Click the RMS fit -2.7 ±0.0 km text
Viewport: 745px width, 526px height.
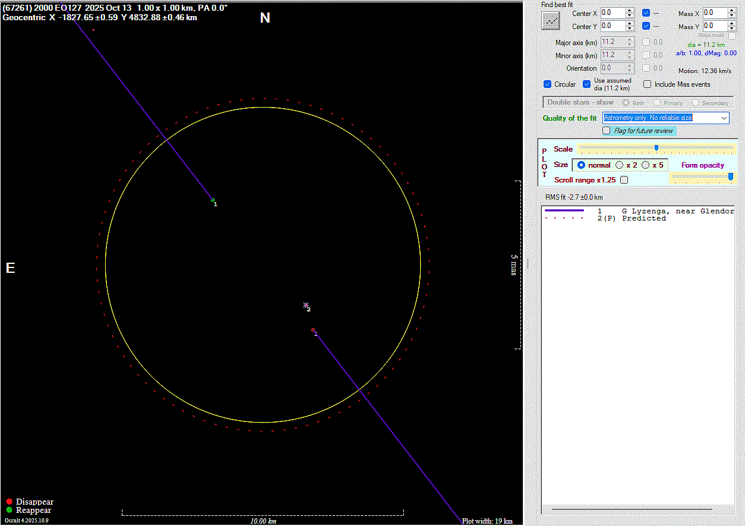pos(574,197)
